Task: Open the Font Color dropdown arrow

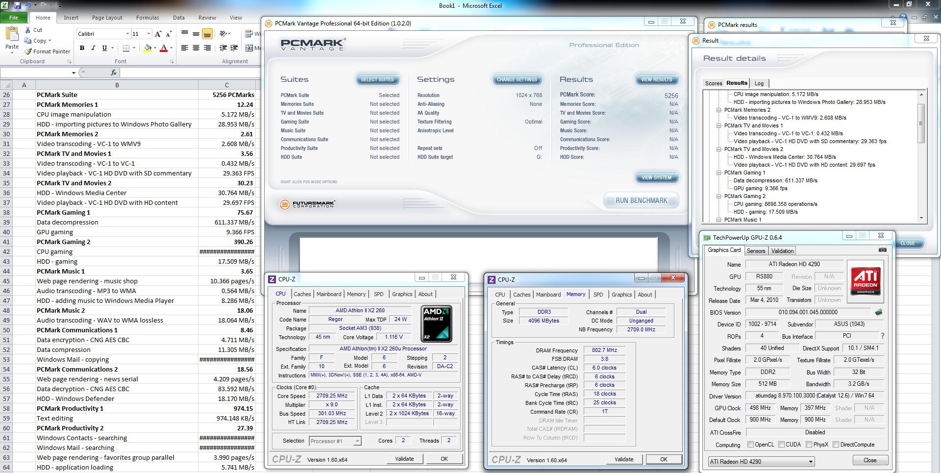Action: (x=171, y=48)
